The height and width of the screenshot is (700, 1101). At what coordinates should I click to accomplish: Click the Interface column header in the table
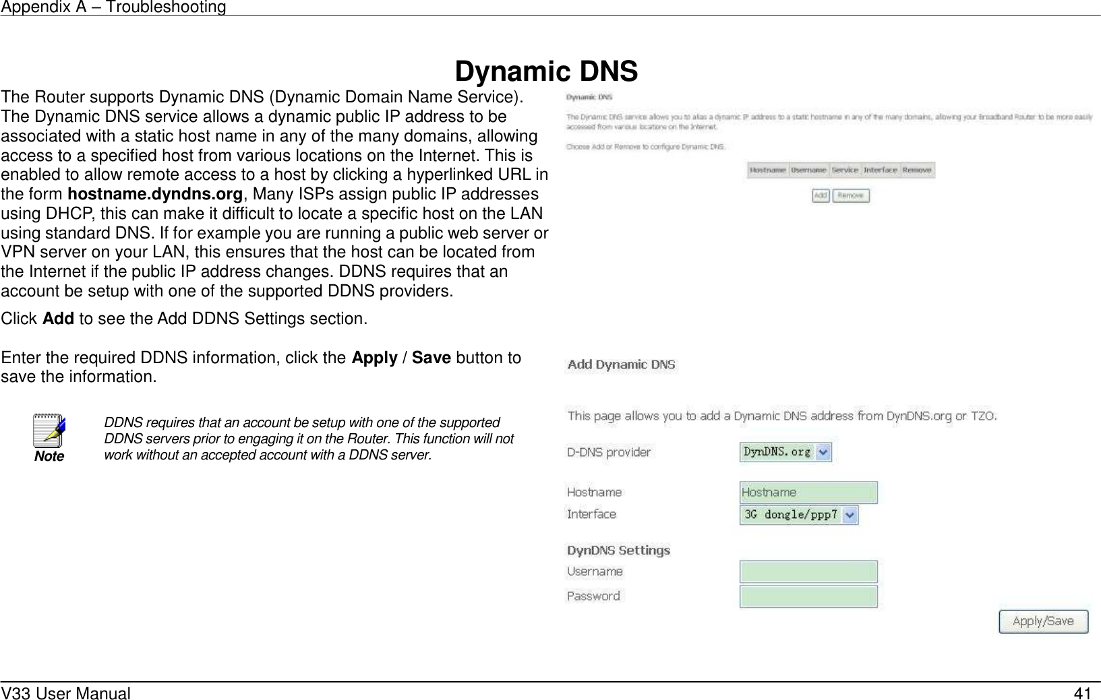881,170
